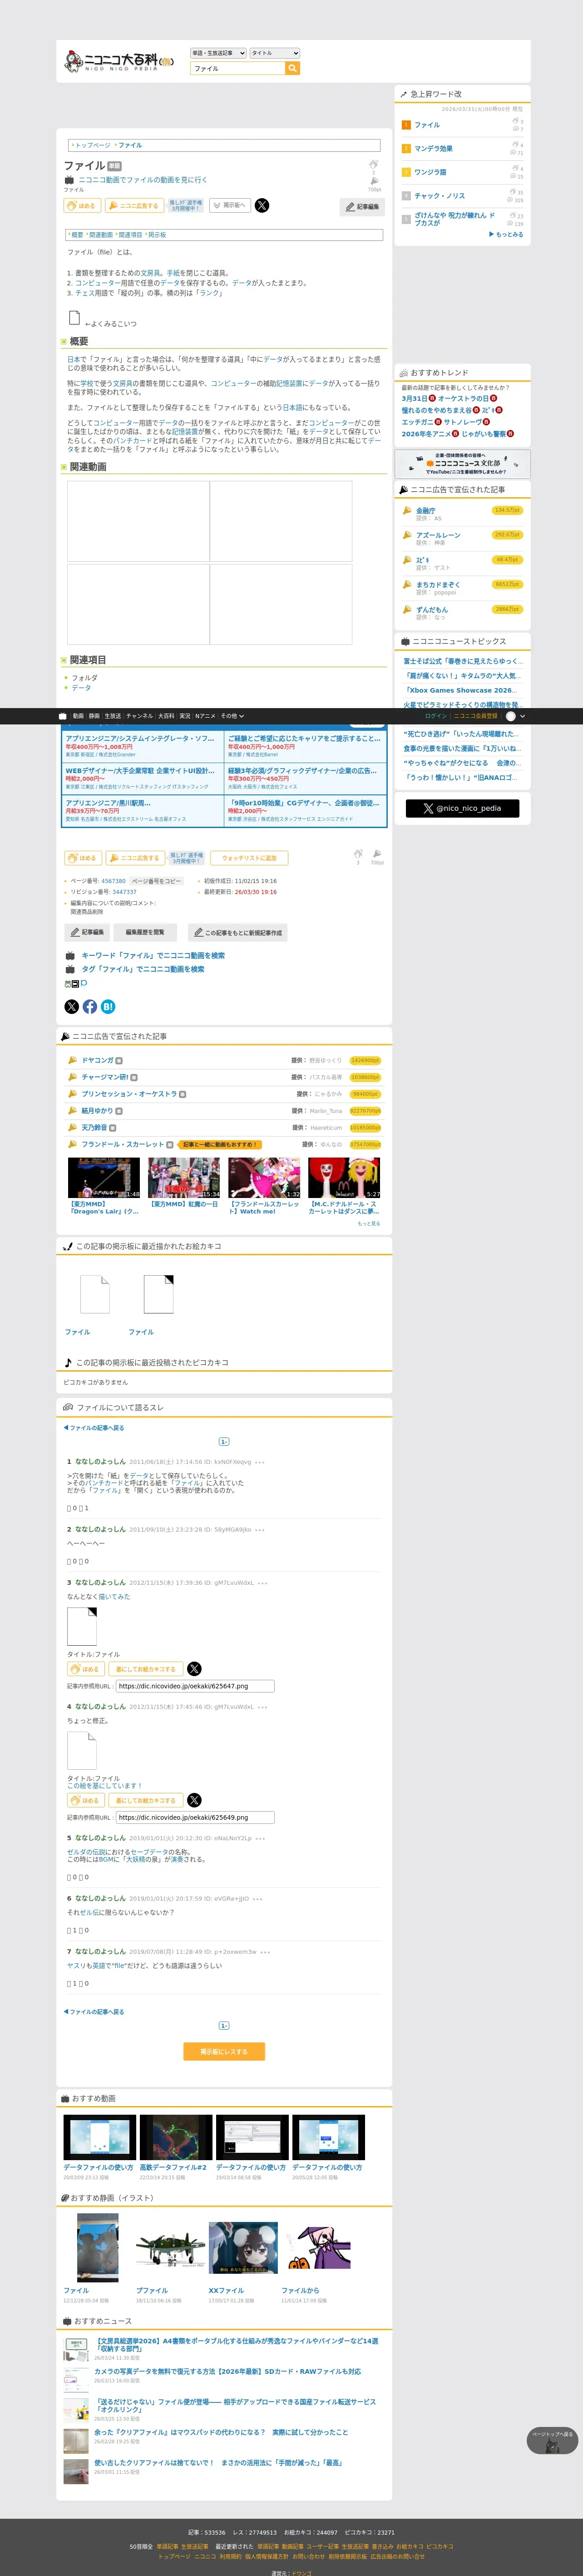The height and width of the screenshot is (2576, 583).
Task: Open the first ファイル oekaki drawing thumbnail
Action: tap(95, 1294)
